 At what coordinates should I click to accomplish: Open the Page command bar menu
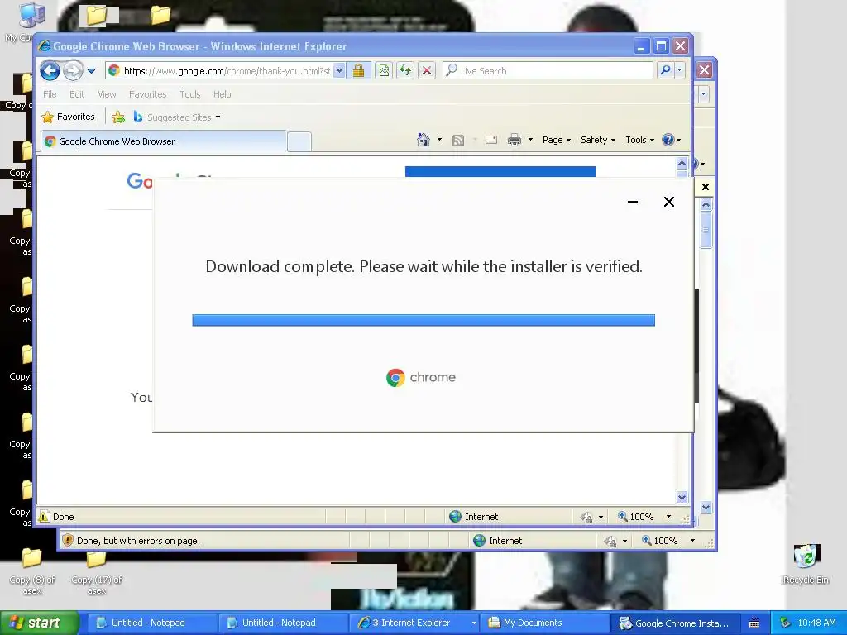[x=557, y=140]
